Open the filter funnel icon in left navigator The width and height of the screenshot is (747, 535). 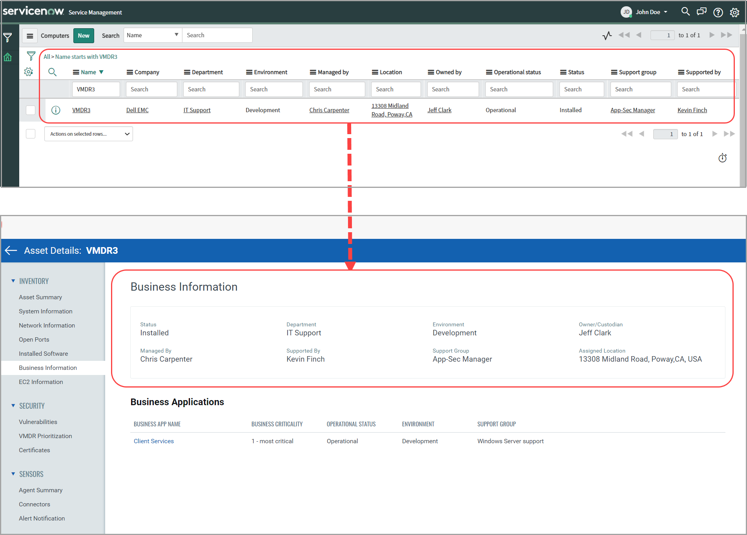pos(7,38)
